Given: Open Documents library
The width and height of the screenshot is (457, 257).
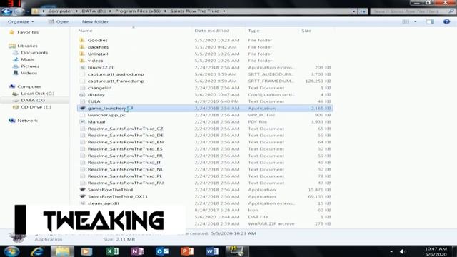Looking at the screenshot, I should [34, 53].
